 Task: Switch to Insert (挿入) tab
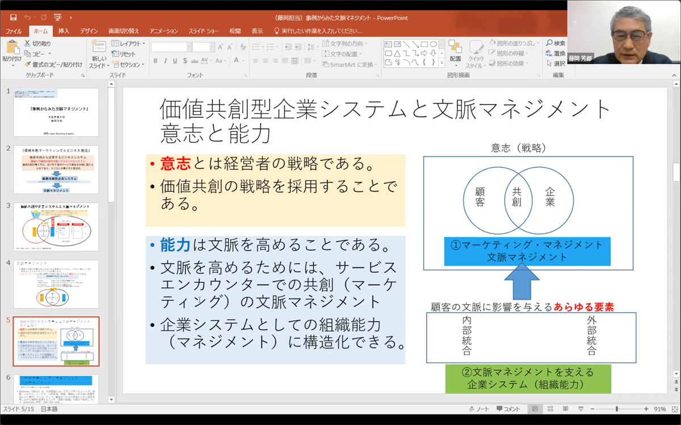pos(64,31)
